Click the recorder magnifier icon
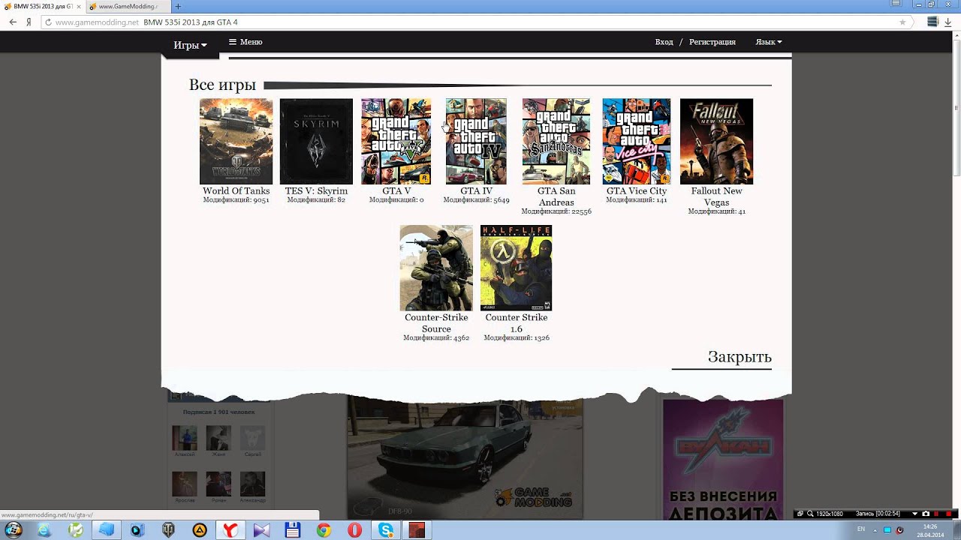This screenshot has width=961, height=540. pyautogui.click(x=810, y=514)
